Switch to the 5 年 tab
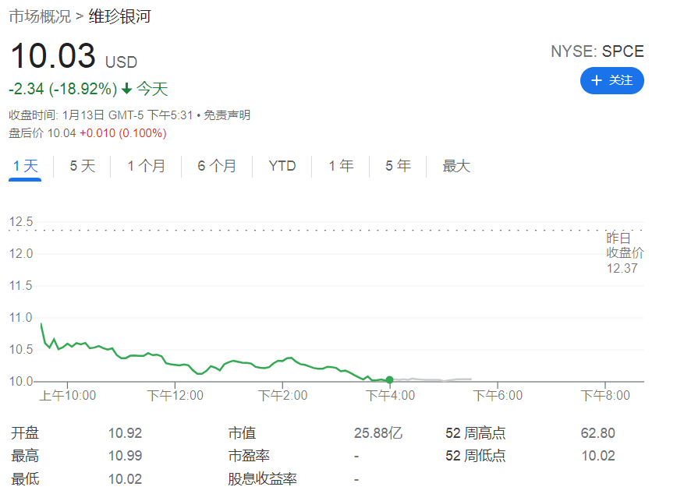Image resolution: width=677 pixels, height=501 pixels. coord(398,166)
